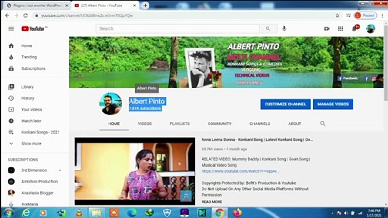Open channel VIDEOS tab
Screen dimensions: 388x218
[145, 124]
